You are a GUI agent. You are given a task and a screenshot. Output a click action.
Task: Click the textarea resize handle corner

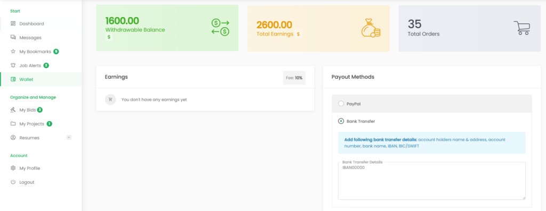[524, 198]
